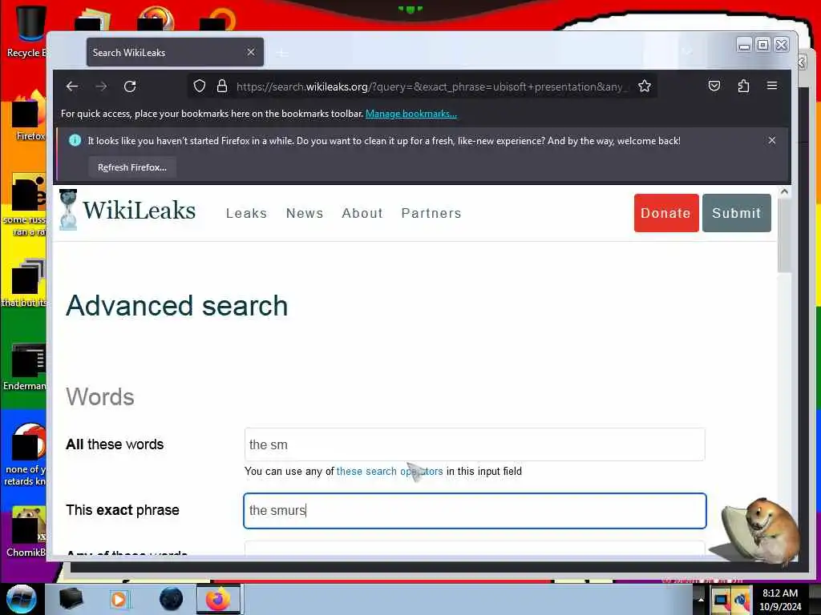The image size is (821, 615).
Task: Click the grey Submit button
Action: tap(736, 213)
